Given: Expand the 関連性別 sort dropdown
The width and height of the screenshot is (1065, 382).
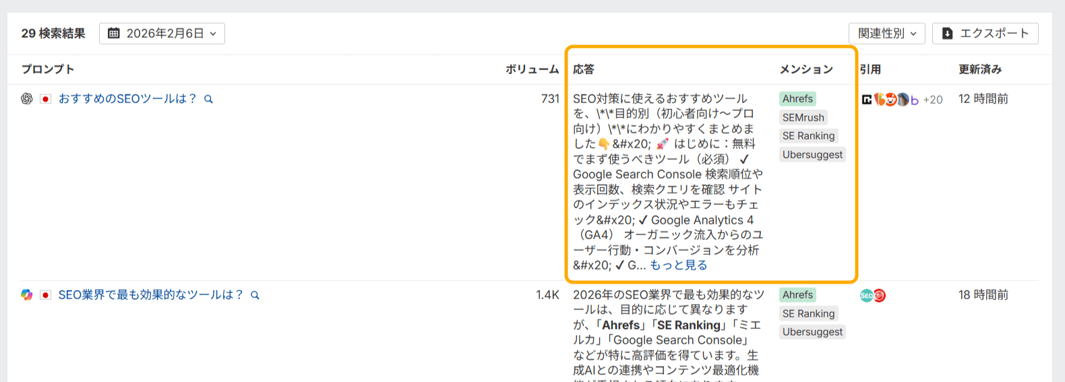Looking at the screenshot, I should tap(886, 34).
